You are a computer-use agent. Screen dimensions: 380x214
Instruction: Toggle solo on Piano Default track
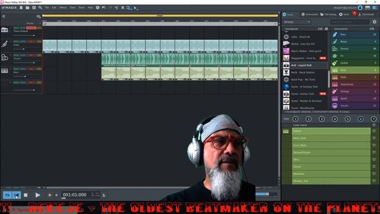[x=16, y=28]
